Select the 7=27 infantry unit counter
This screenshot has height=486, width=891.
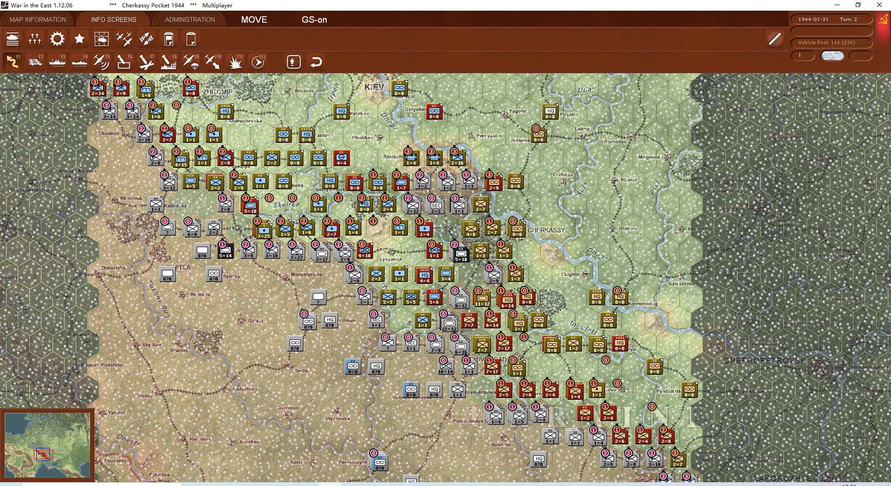click(297, 252)
